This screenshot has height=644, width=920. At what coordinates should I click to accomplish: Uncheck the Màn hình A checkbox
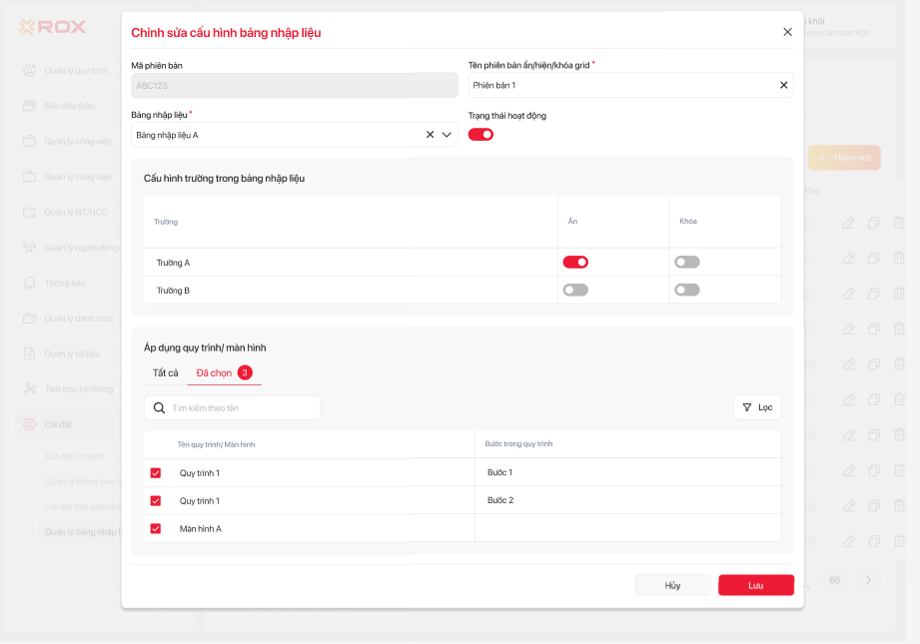[156, 528]
